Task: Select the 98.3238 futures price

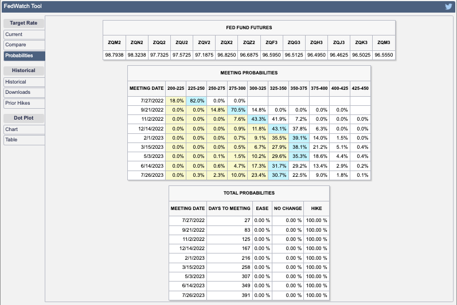Action: pos(136,55)
